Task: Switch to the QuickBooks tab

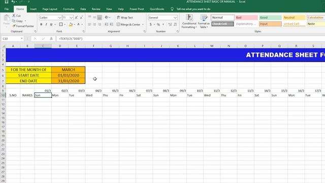Action: coord(157,9)
